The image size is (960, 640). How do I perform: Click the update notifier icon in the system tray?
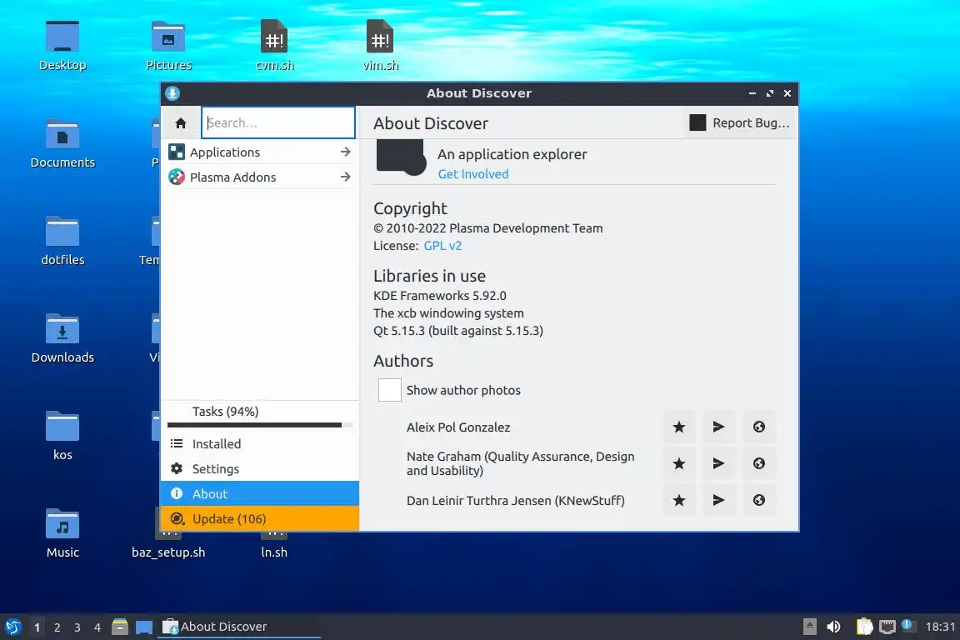tap(908, 626)
